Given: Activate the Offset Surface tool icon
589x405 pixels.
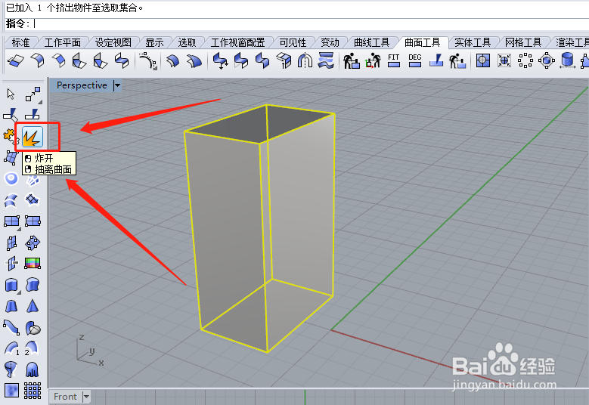Looking at the screenshot, I should [173, 60].
